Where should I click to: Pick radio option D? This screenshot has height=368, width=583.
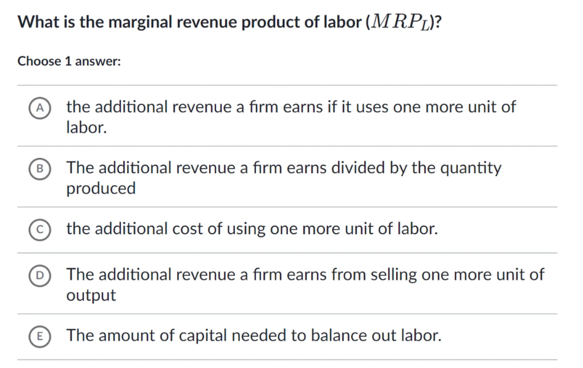(x=40, y=276)
